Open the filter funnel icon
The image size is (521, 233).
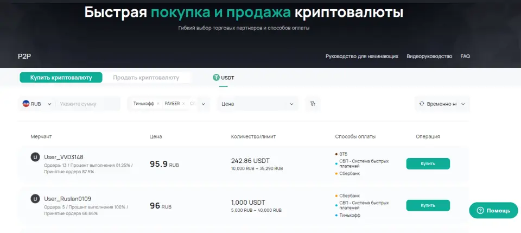tap(313, 104)
